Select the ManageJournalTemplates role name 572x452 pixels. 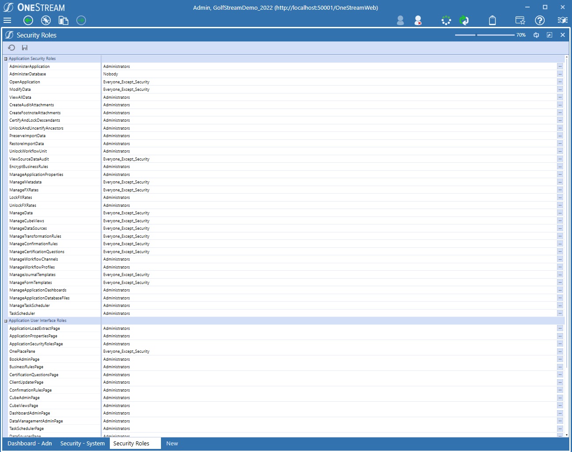tap(32, 275)
